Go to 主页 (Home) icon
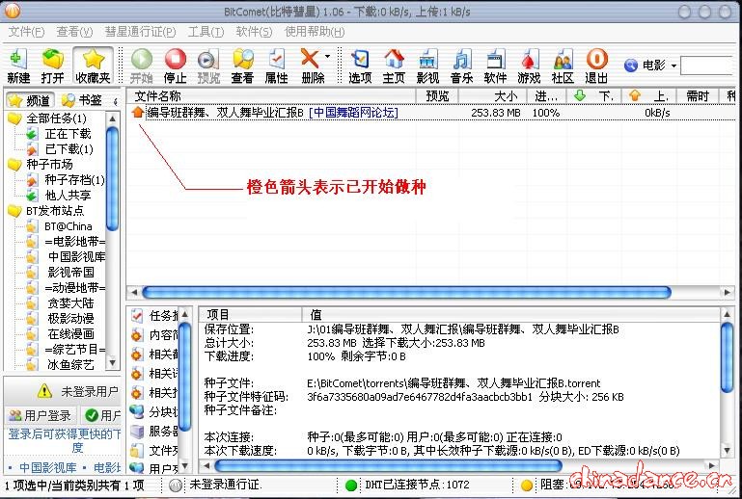 click(394, 66)
